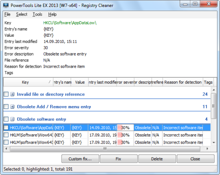Click the Delete button
The image size is (220, 175).
click(x=157, y=159)
